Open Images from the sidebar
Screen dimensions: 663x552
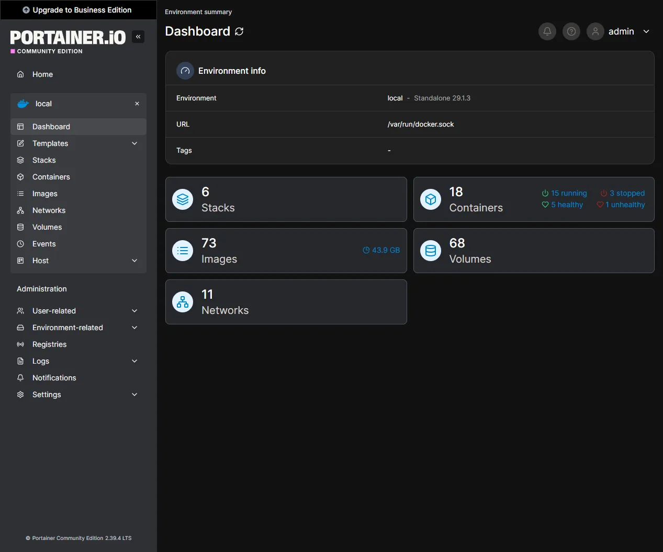78,194
